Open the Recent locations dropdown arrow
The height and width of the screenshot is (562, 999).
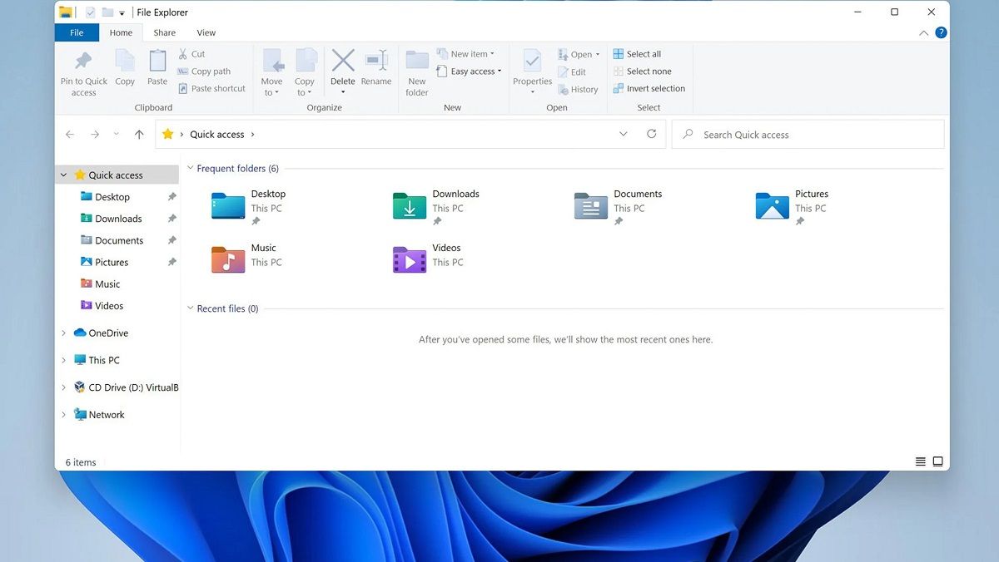[116, 135]
